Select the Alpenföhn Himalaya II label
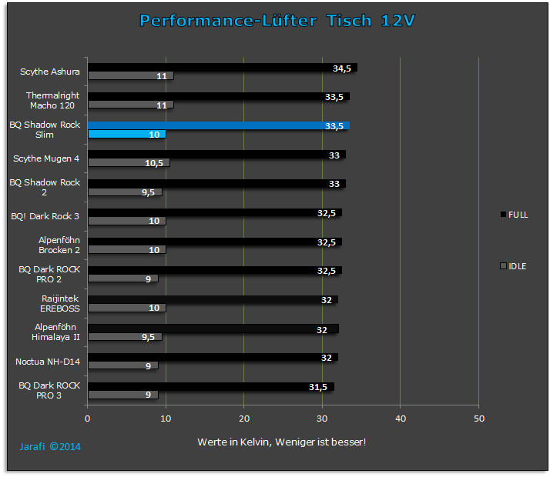This screenshot has width=550, height=477. click(55, 332)
